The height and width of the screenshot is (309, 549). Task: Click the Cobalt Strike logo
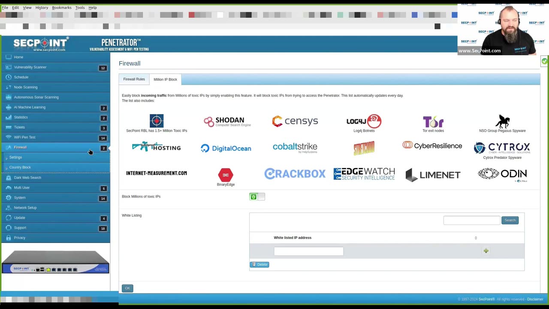295,148
